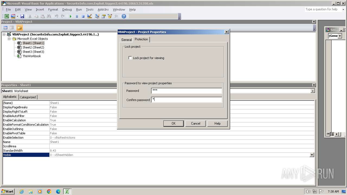347x195 pixels.
Task: Open the Sheet1 Worksheet object dropdown
Action: (313, 91)
